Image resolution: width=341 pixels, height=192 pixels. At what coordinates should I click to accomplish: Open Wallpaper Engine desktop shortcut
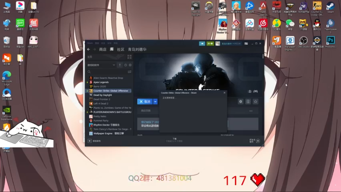coord(290,43)
